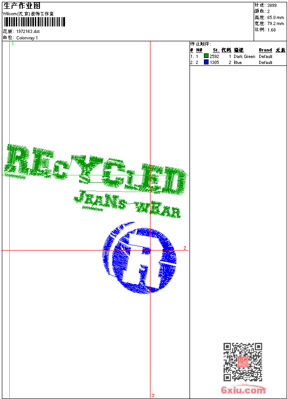Click the 代码 column header

tap(226, 50)
